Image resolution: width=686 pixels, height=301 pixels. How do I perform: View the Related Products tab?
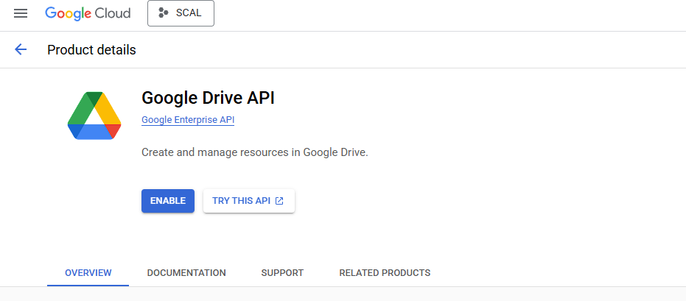pos(385,273)
